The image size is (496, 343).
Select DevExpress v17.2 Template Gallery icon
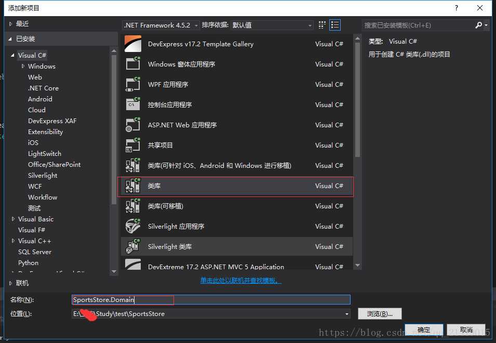tap(133, 44)
